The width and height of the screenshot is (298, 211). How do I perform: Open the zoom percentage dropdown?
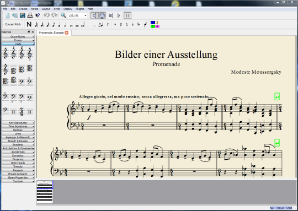(x=86, y=15)
